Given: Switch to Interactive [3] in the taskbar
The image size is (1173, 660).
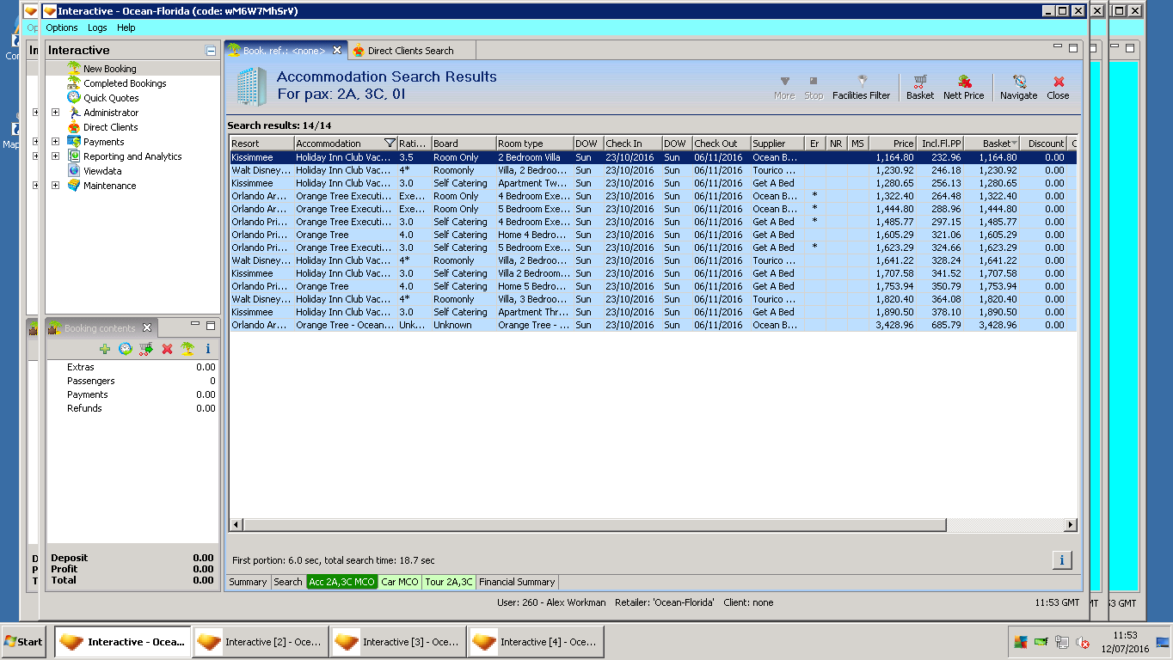Looking at the screenshot, I should [398, 642].
